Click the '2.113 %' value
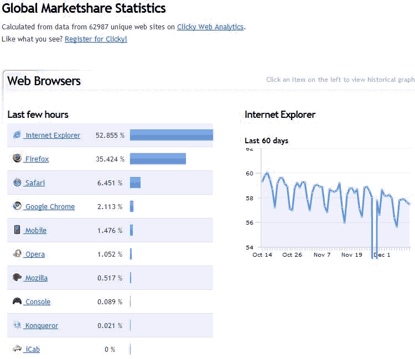This screenshot has height=359, width=415. tap(110, 207)
